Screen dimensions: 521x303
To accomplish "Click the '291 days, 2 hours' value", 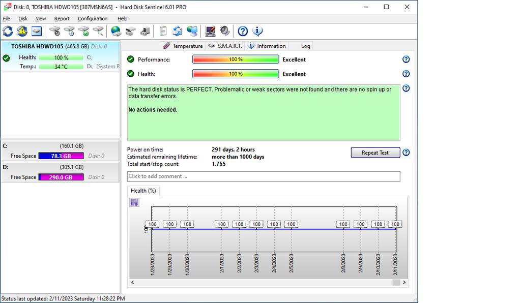I will pyautogui.click(x=233, y=149).
